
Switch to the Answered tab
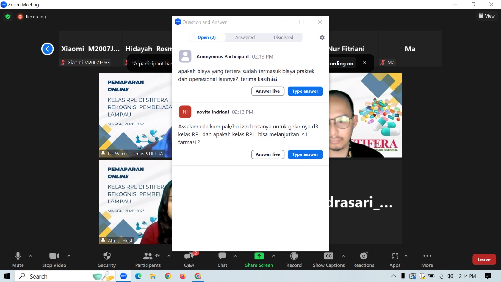[245, 37]
